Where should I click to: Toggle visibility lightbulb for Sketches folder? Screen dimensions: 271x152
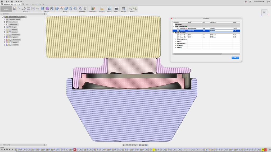(7, 32)
